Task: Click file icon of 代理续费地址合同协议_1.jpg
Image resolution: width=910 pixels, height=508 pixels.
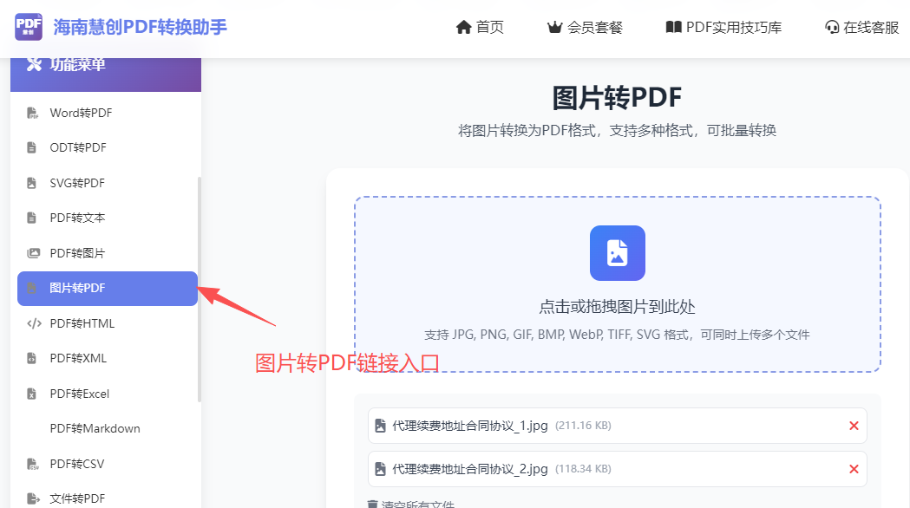Action: click(380, 426)
